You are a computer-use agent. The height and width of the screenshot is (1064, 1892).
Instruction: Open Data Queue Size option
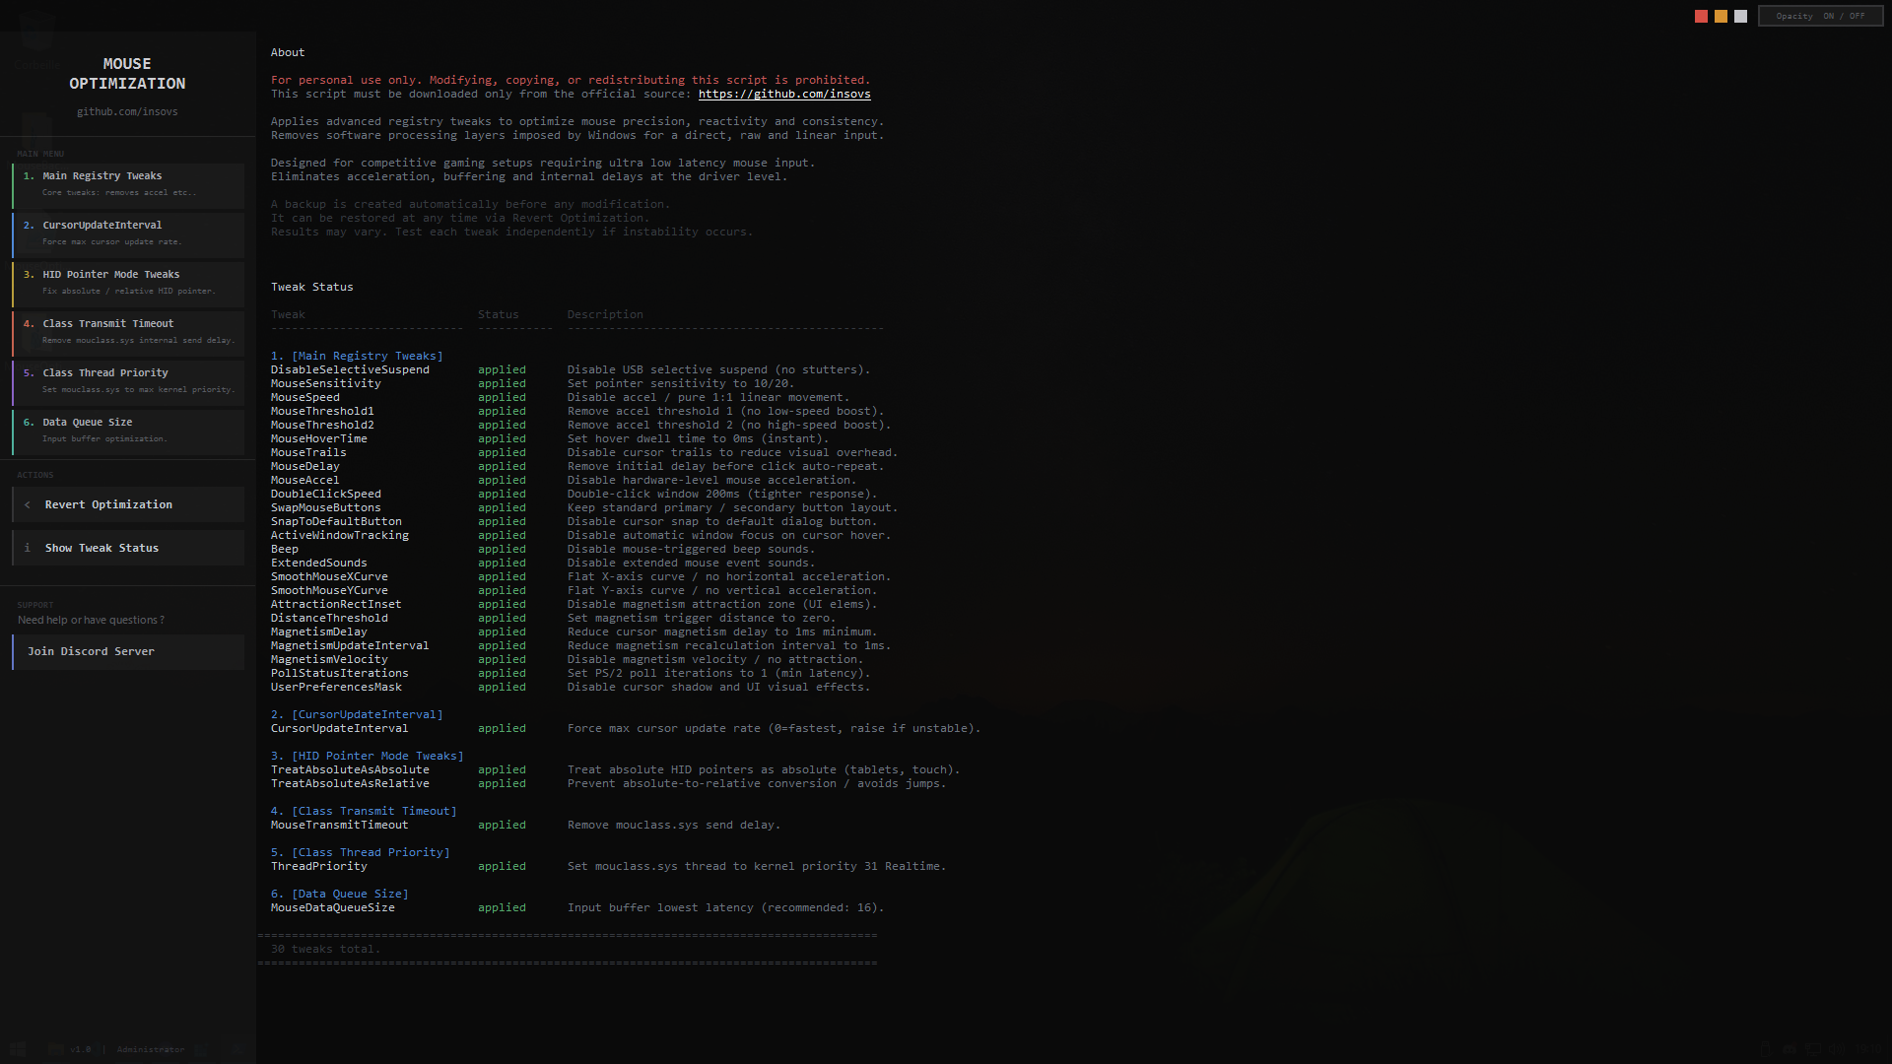click(x=128, y=431)
